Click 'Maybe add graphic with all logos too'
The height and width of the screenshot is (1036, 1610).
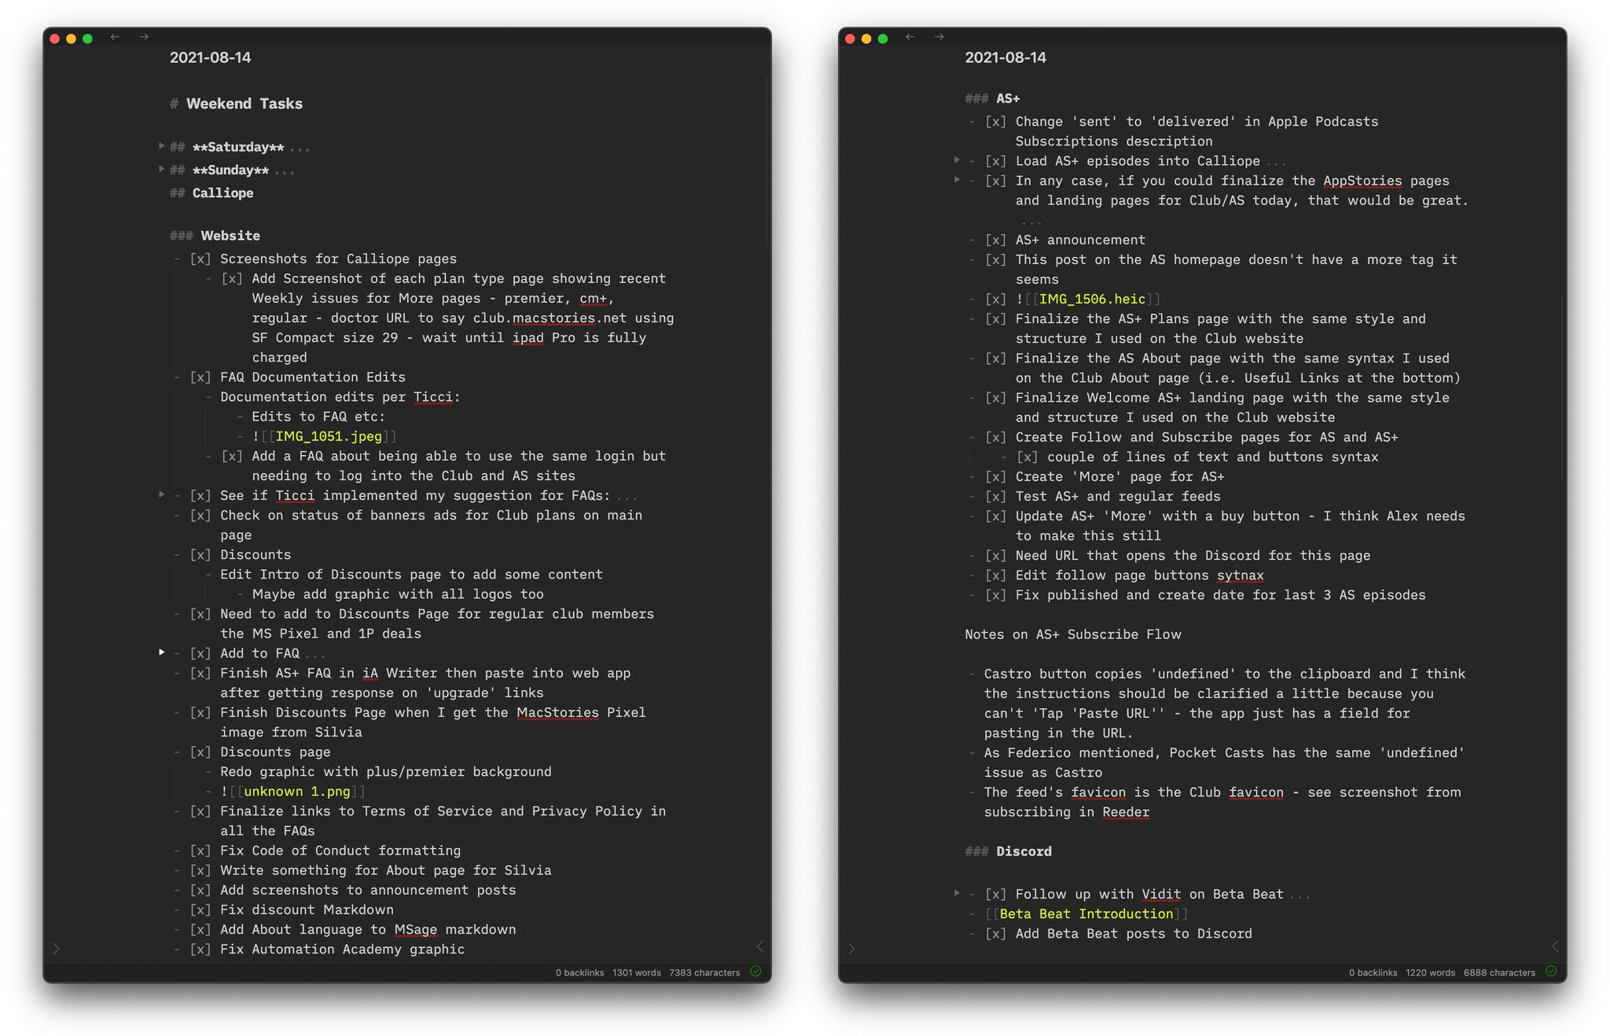click(x=398, y=594)
